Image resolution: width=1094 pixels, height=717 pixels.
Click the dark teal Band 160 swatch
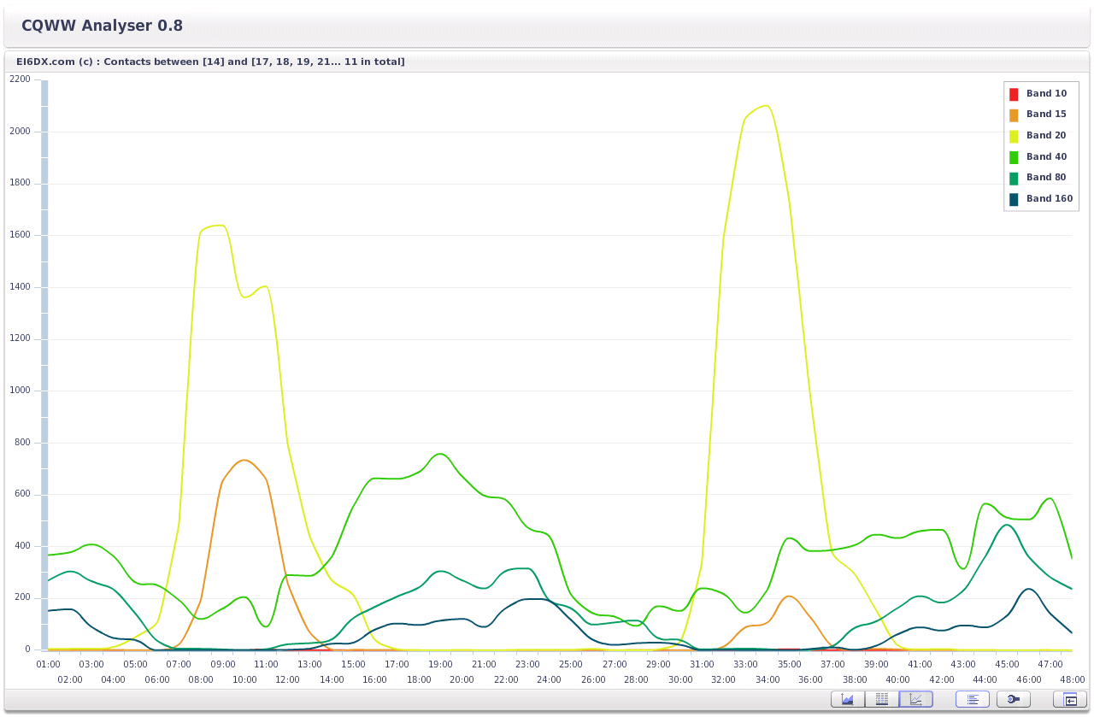pos(1014,199)
